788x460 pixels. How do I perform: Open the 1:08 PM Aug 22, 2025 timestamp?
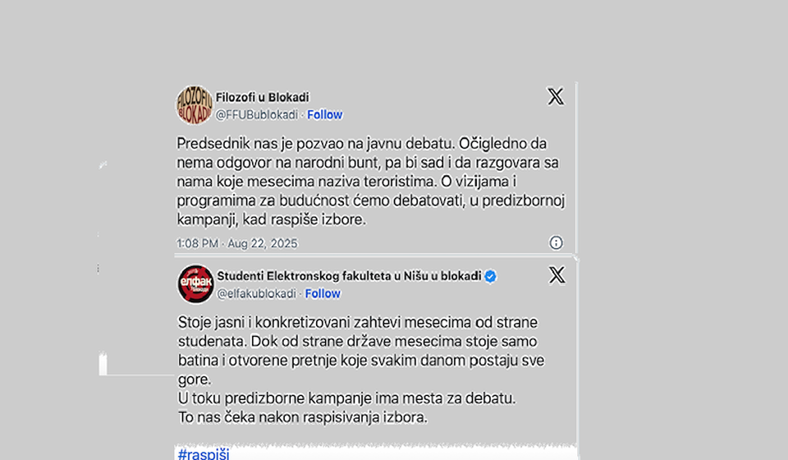[236, 243]
